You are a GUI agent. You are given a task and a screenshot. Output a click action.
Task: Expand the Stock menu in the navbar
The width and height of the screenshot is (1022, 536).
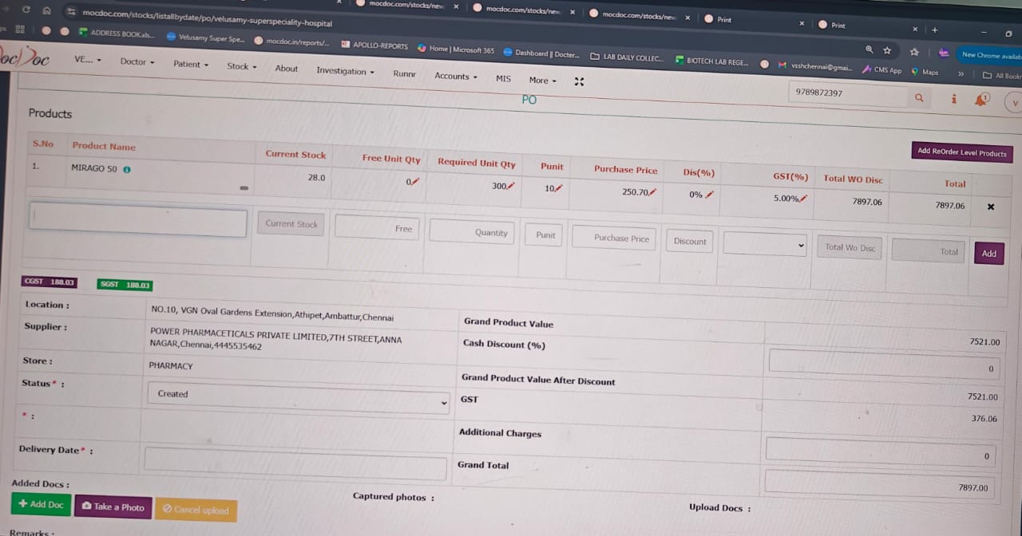[241, 66]
